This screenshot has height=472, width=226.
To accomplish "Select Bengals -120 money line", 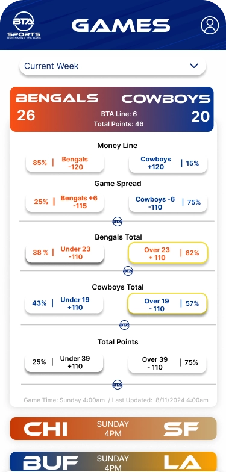I will click(65, 163).
